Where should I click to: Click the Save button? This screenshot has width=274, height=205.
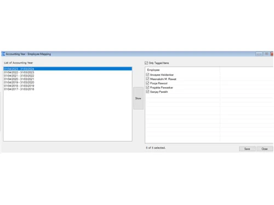(x=247, y=149)
